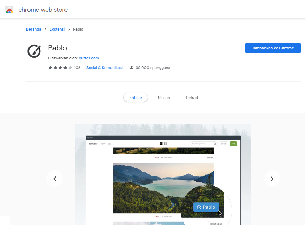Open the buffer.com developer link
The width and height of the screenshot is (305, 229).
click(x=89, y=58)
